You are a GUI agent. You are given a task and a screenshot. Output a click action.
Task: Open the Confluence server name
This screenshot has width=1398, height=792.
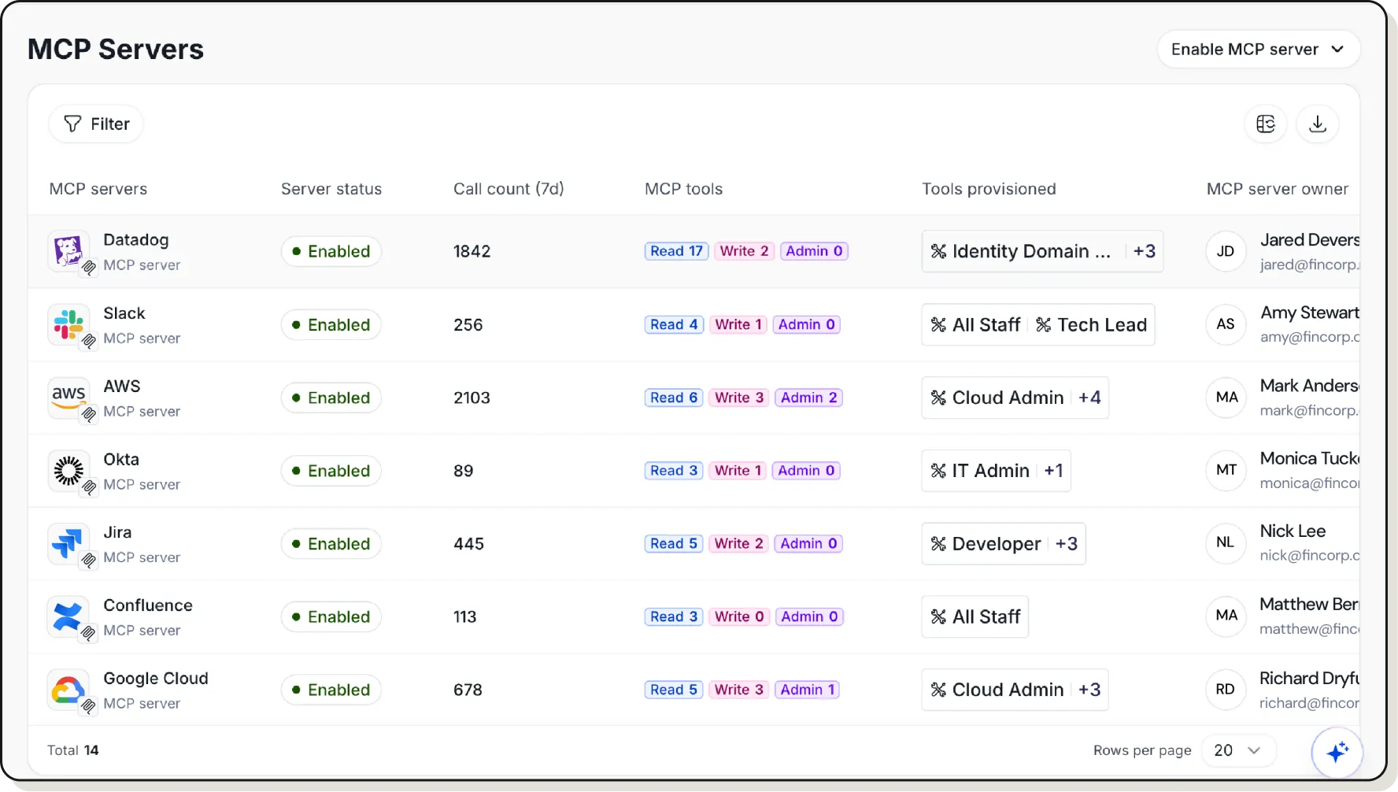148,605
